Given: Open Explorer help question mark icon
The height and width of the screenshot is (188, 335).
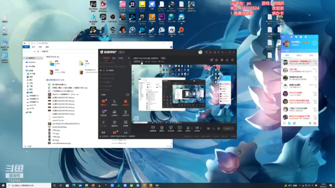Looking at the screenshot, I should 171,47.
